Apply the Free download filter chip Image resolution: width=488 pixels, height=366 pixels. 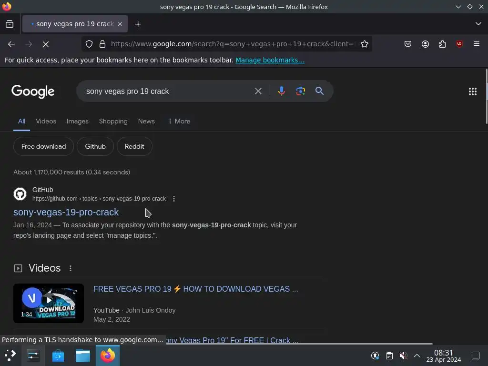tap(43, 146)
